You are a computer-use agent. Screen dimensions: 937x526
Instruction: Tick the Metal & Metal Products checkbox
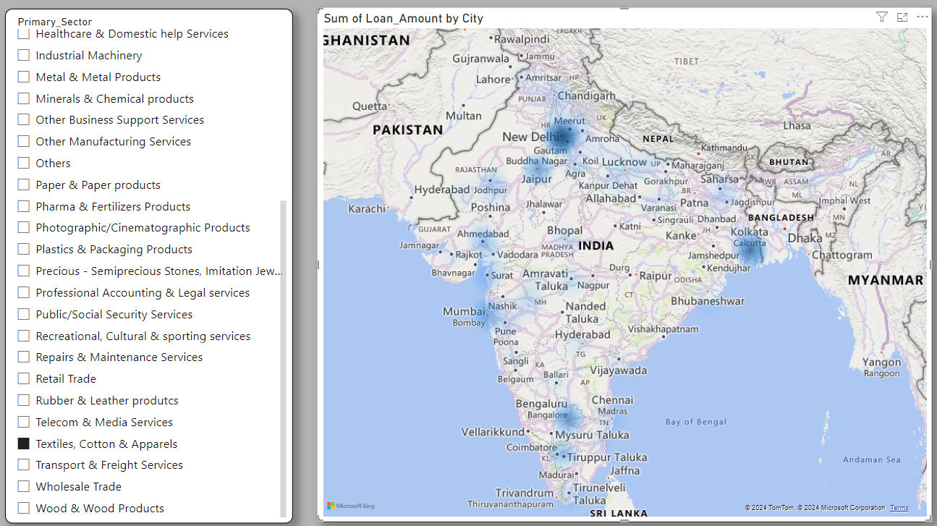tap(24, 77)
